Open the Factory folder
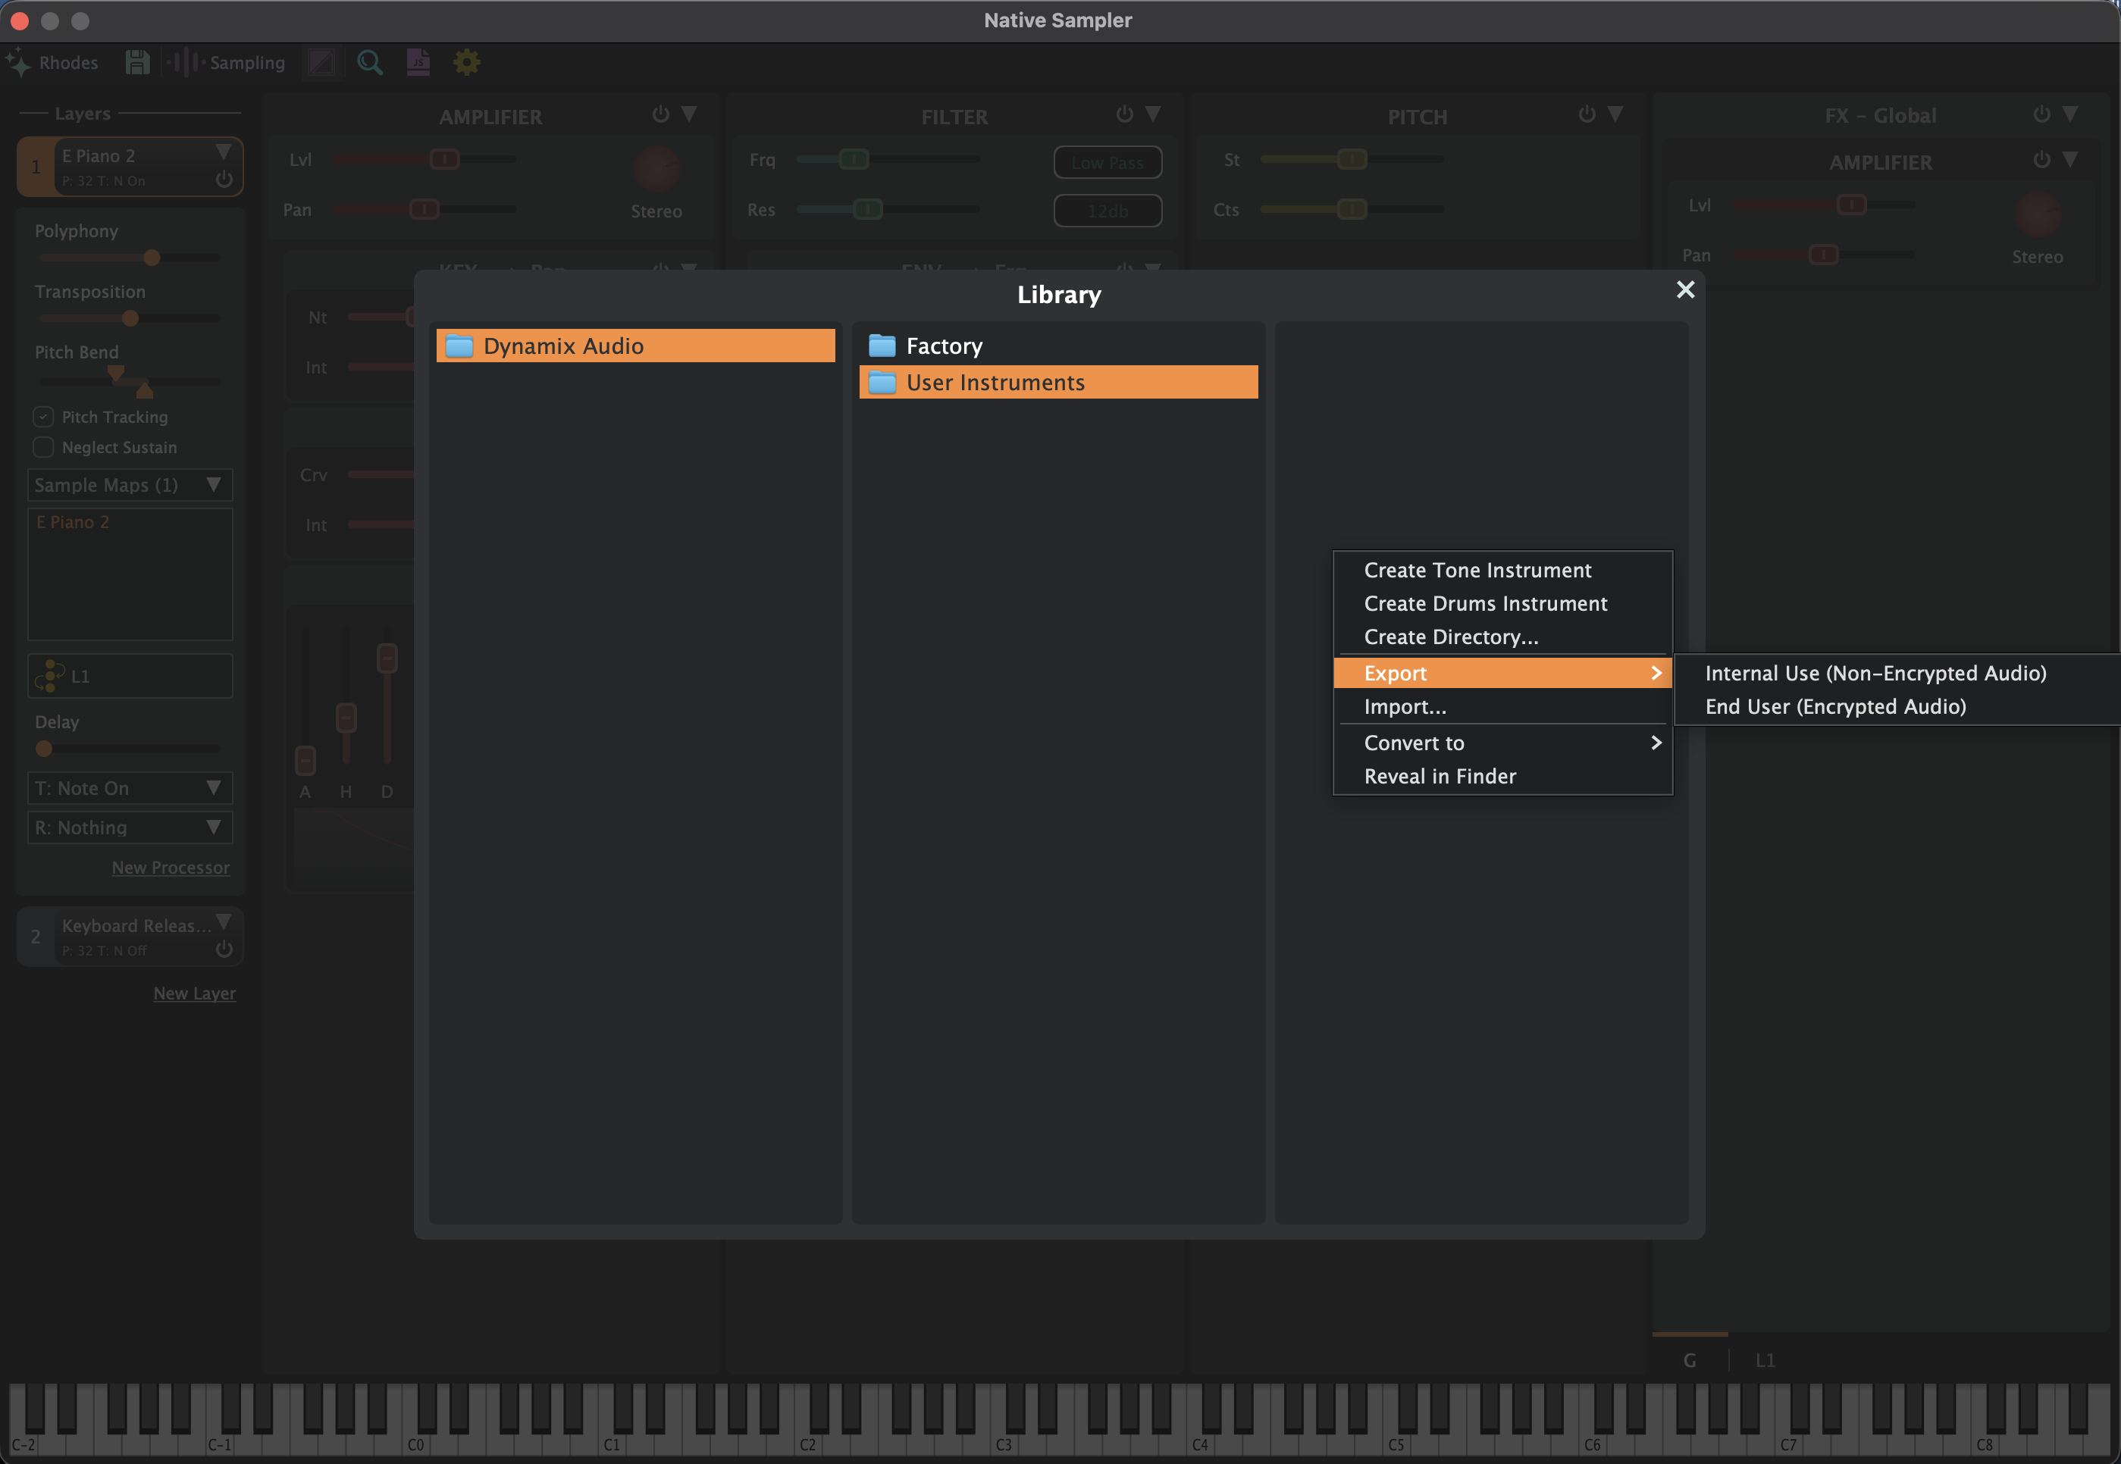The image size is (2121, 1464). coord(943,346)
